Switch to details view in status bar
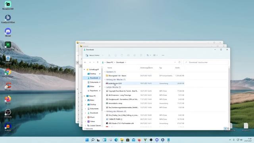The image size is (254, 143). coord(225,129)
